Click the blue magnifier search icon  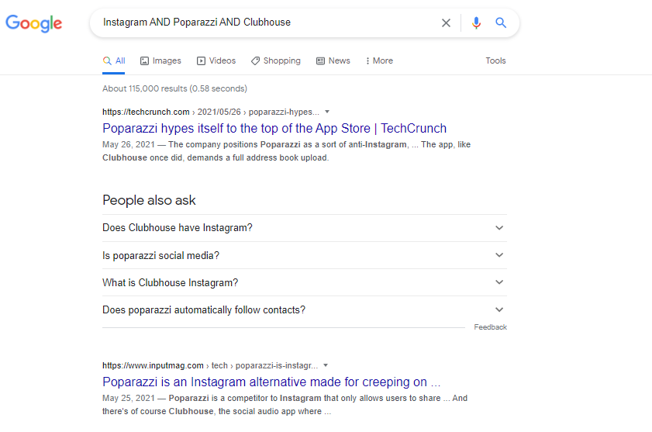click(x=501, y=22)
